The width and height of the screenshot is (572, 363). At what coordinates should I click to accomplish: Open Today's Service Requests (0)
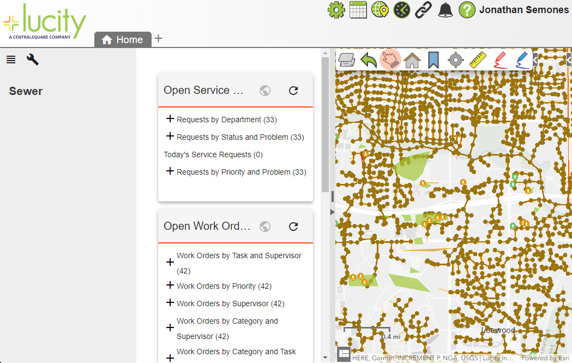click(213, 154)
